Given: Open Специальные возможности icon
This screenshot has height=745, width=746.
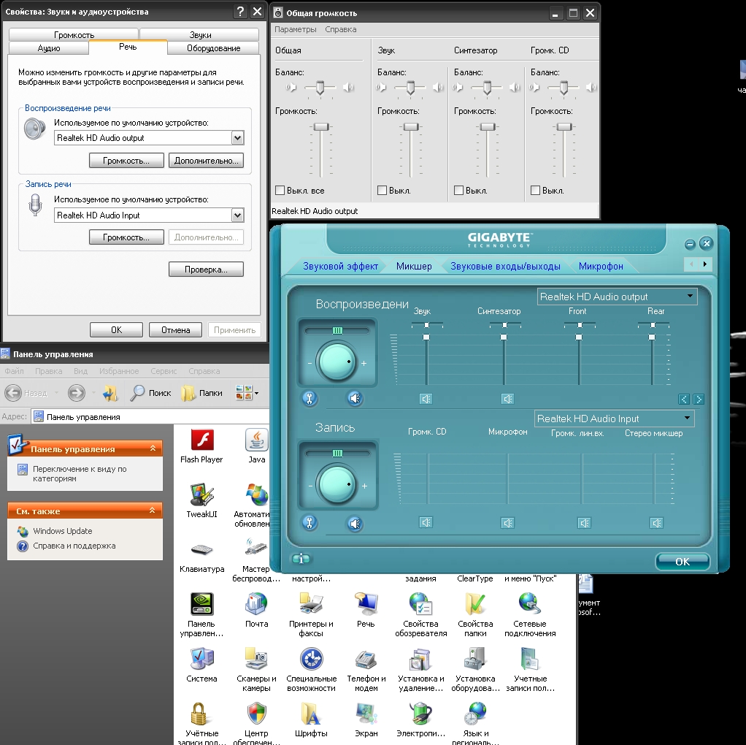Looking at the screenshot, I should pyautogui.click(x=311, y=659).
